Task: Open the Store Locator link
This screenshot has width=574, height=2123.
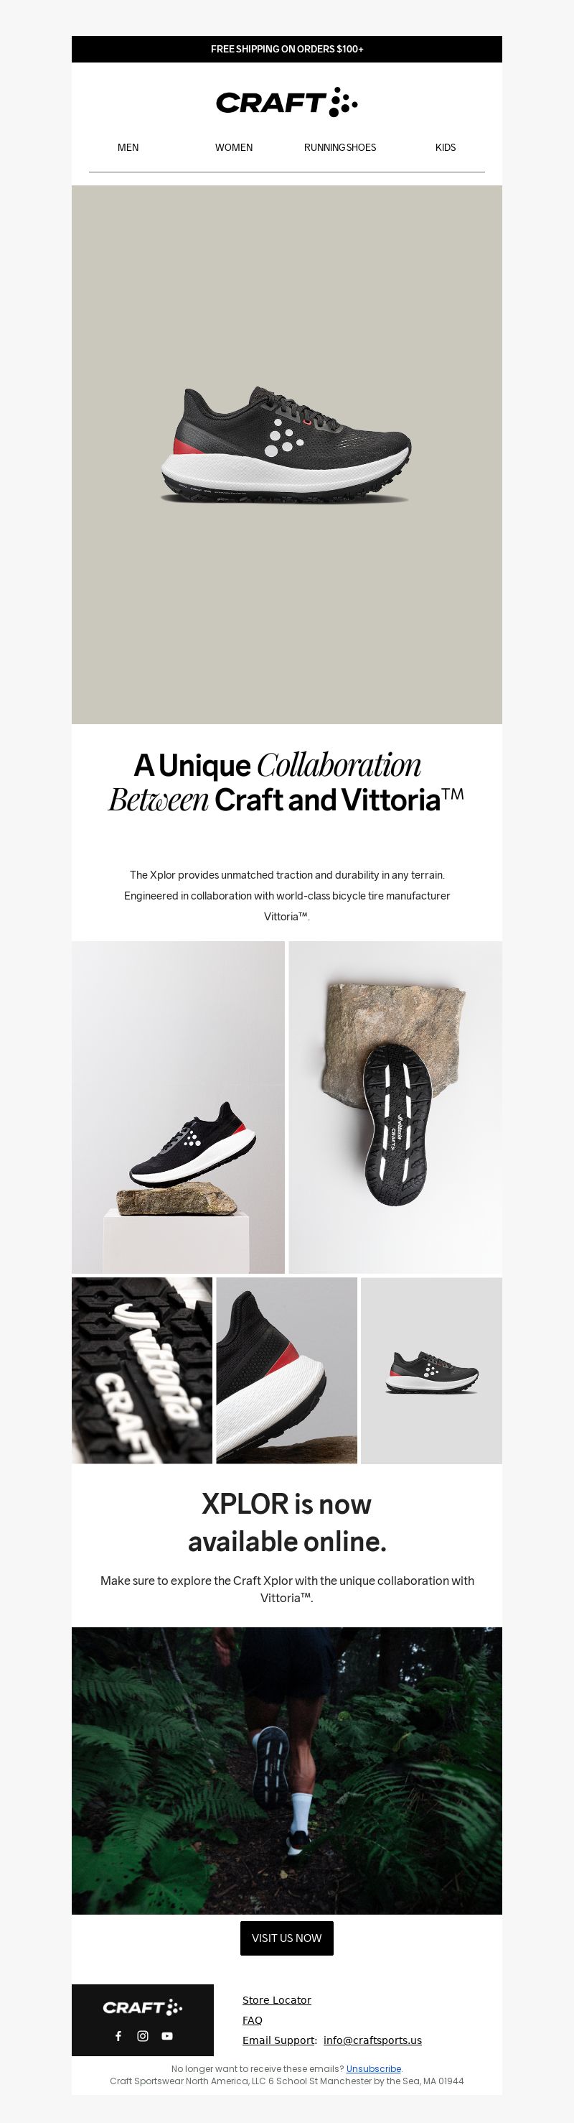Action: coord(277,1999)
